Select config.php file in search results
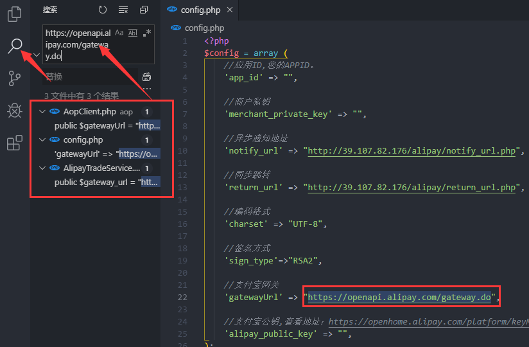 point(83,139)
